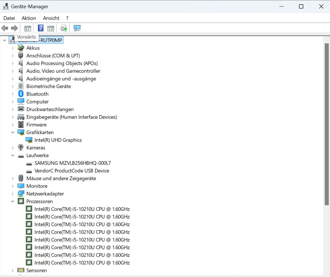Click the Akkus battery icon
Image resolution: width=330 pixels, height=277 pixels.
click(21, 48)
